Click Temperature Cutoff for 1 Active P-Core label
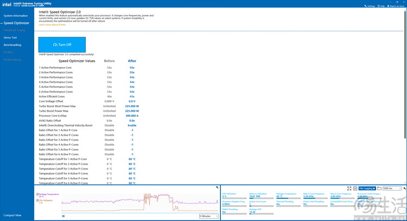Image resolution: width=407 pixels, height=221 pixels. tap(63, 159)
